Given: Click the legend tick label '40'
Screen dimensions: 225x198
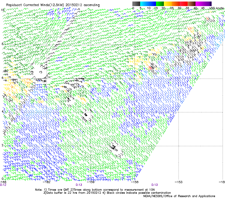Looking at the screenshot, I should coord(195,8).
